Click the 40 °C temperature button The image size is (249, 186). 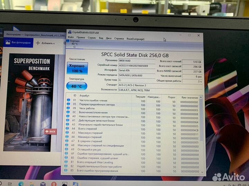76,86
